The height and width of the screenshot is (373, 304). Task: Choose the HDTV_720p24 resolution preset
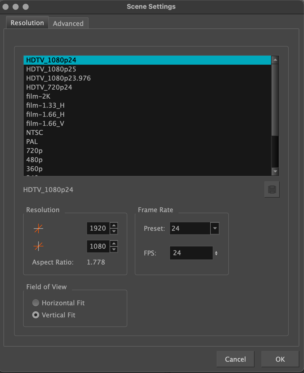pos(49,87)
